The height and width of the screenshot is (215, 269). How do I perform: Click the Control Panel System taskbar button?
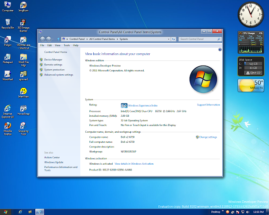[x=40, y=212]
